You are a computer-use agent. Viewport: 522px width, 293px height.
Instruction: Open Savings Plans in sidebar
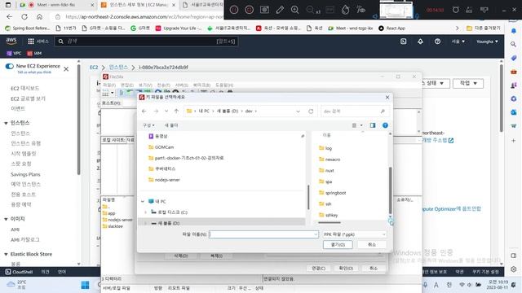tap(25, 174)
